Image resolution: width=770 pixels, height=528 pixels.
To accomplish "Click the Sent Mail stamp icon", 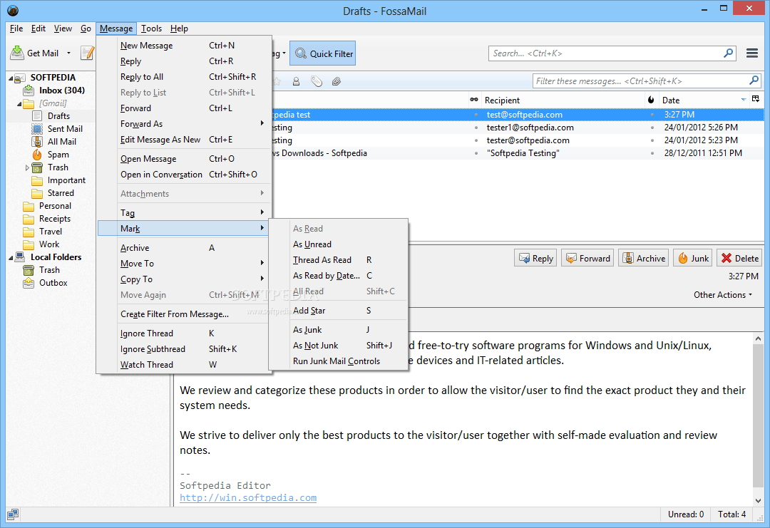I will click(37, 129).
